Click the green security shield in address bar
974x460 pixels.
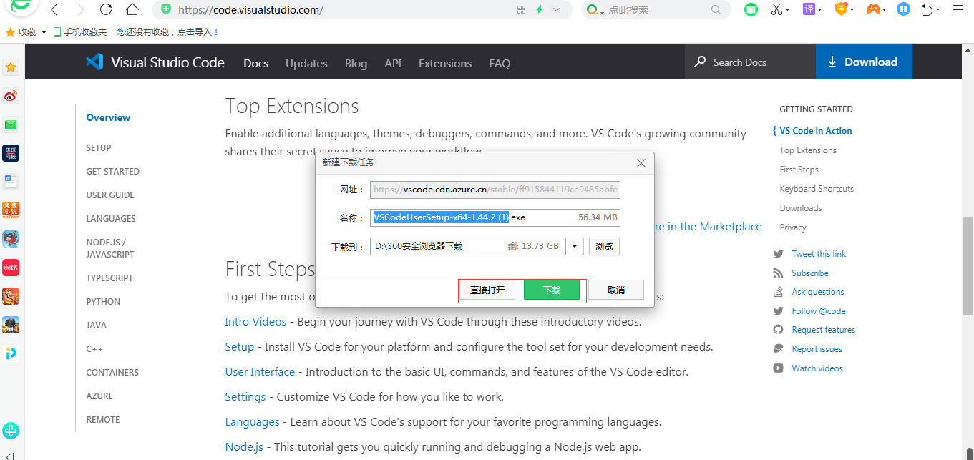pyautogui.click(x=166, y=10)
